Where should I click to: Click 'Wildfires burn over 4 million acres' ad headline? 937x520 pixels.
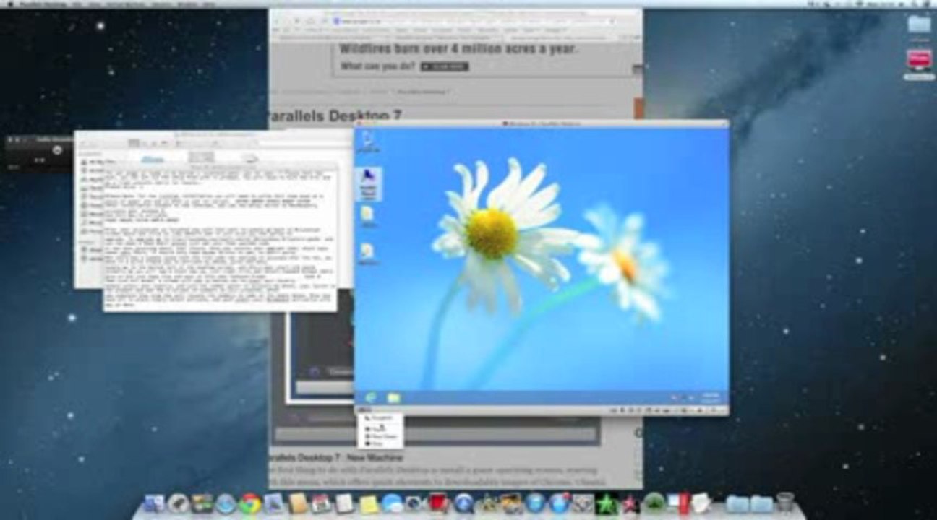coord(459,49)
